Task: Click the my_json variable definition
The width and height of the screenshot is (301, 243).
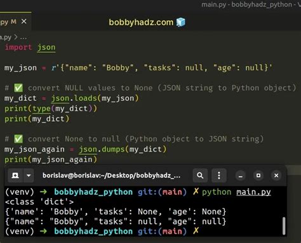Action: (138, 68)
